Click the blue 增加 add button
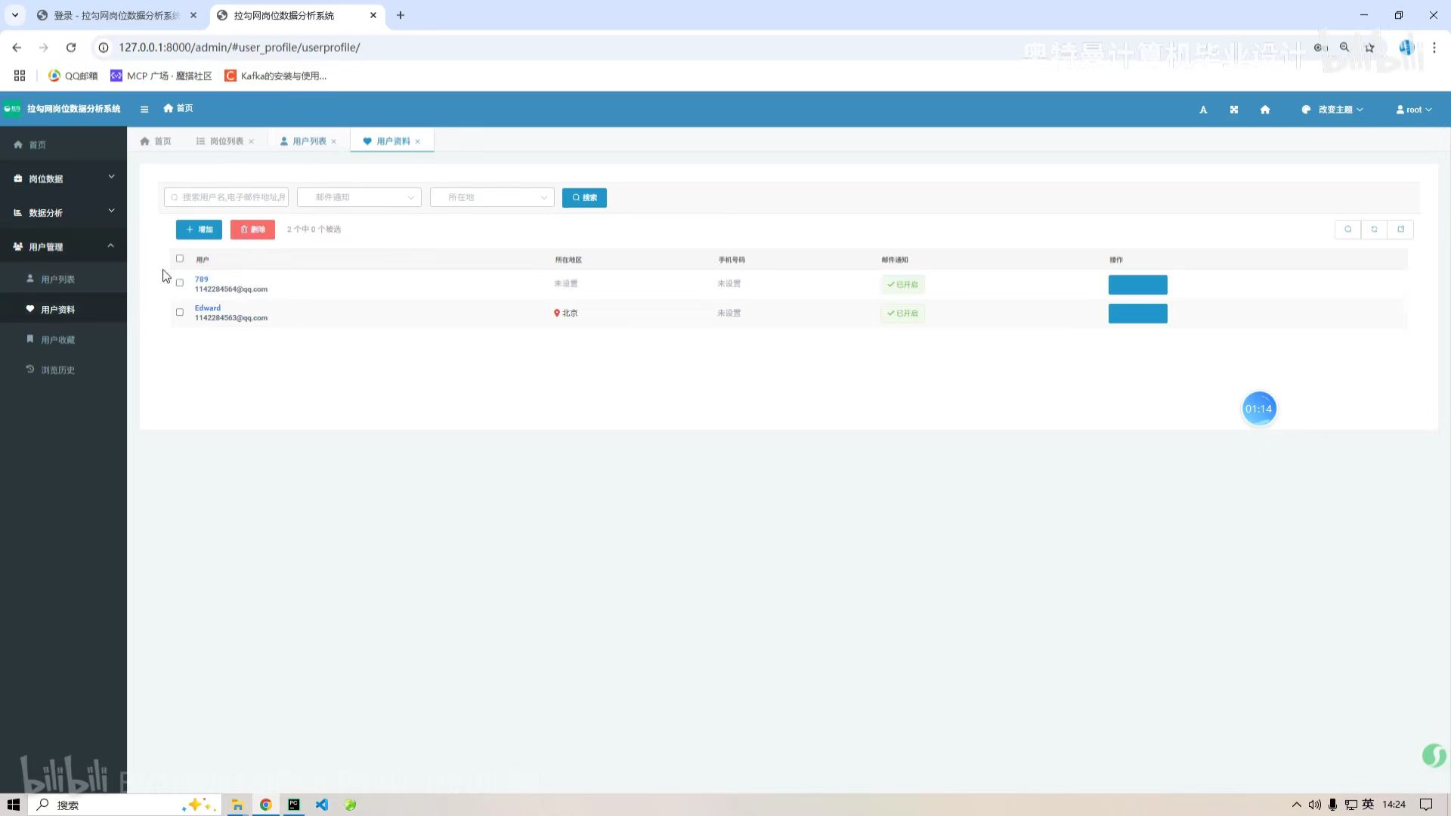 coord(199,229)
